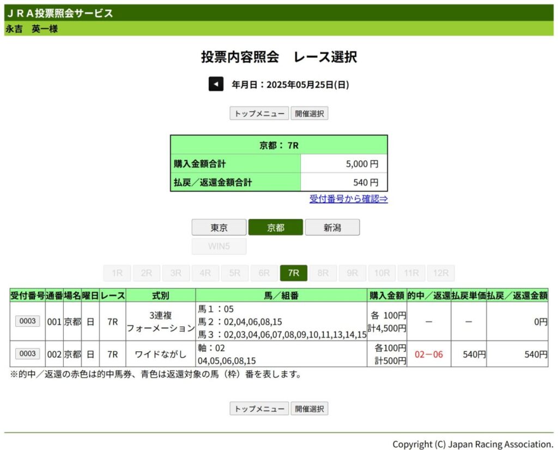Click the black back arrow beside the date
The image size is (558, 450).
tap(216, 85)
